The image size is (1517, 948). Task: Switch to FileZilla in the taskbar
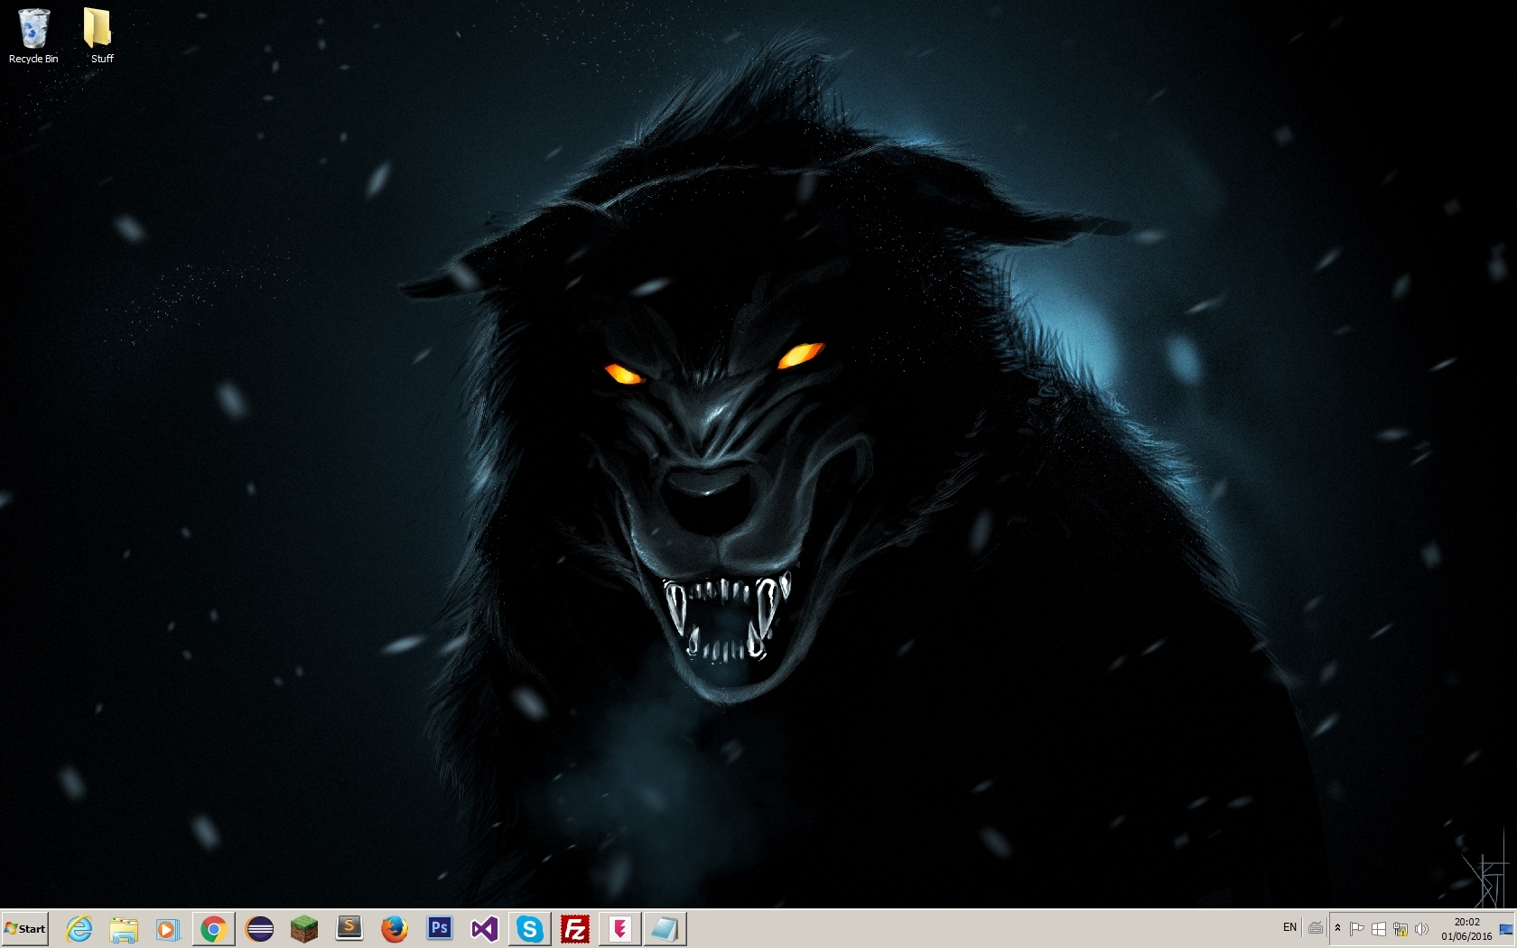[575, 928]
